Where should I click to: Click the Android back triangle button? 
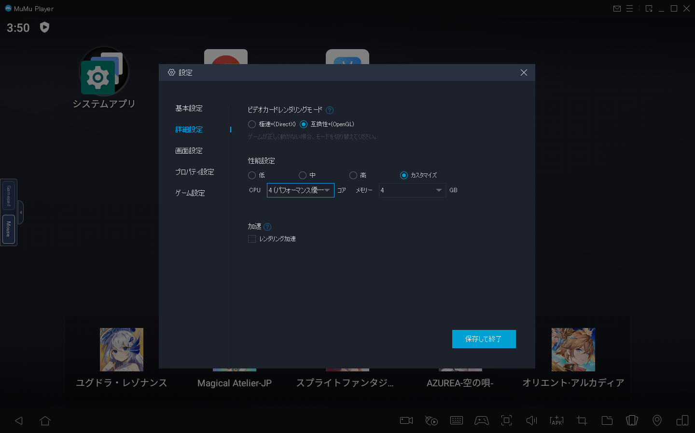[x=19, y=420]
